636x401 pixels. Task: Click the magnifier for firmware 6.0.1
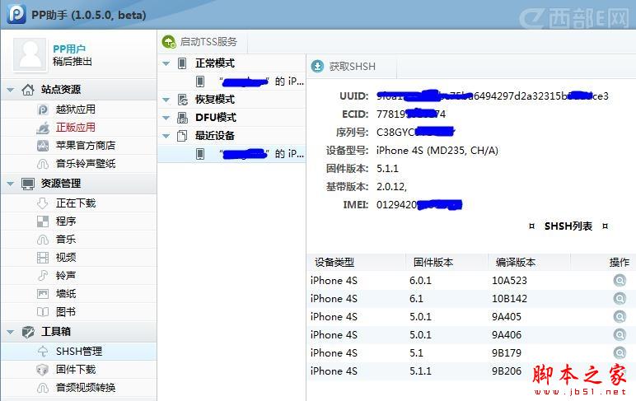pyautogui.click(x=620, y=281)
